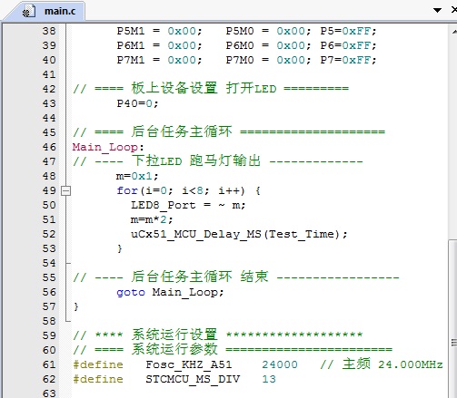Click 'uCx51_MCU_Delay_MS' function call
Viewport: 457px width, 398px height.
pos(196,234)
